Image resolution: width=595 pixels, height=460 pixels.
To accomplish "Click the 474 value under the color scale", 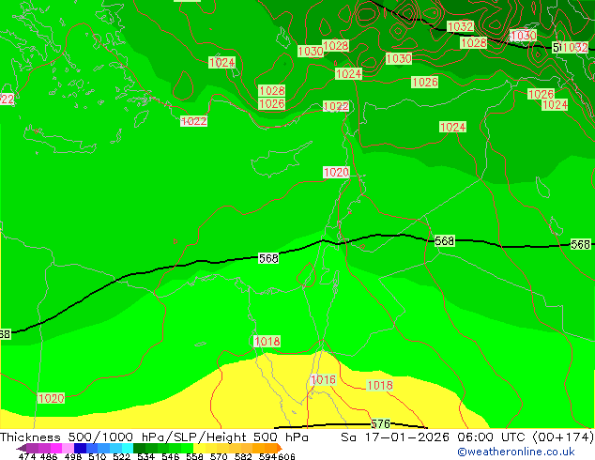I will (27, 456).
